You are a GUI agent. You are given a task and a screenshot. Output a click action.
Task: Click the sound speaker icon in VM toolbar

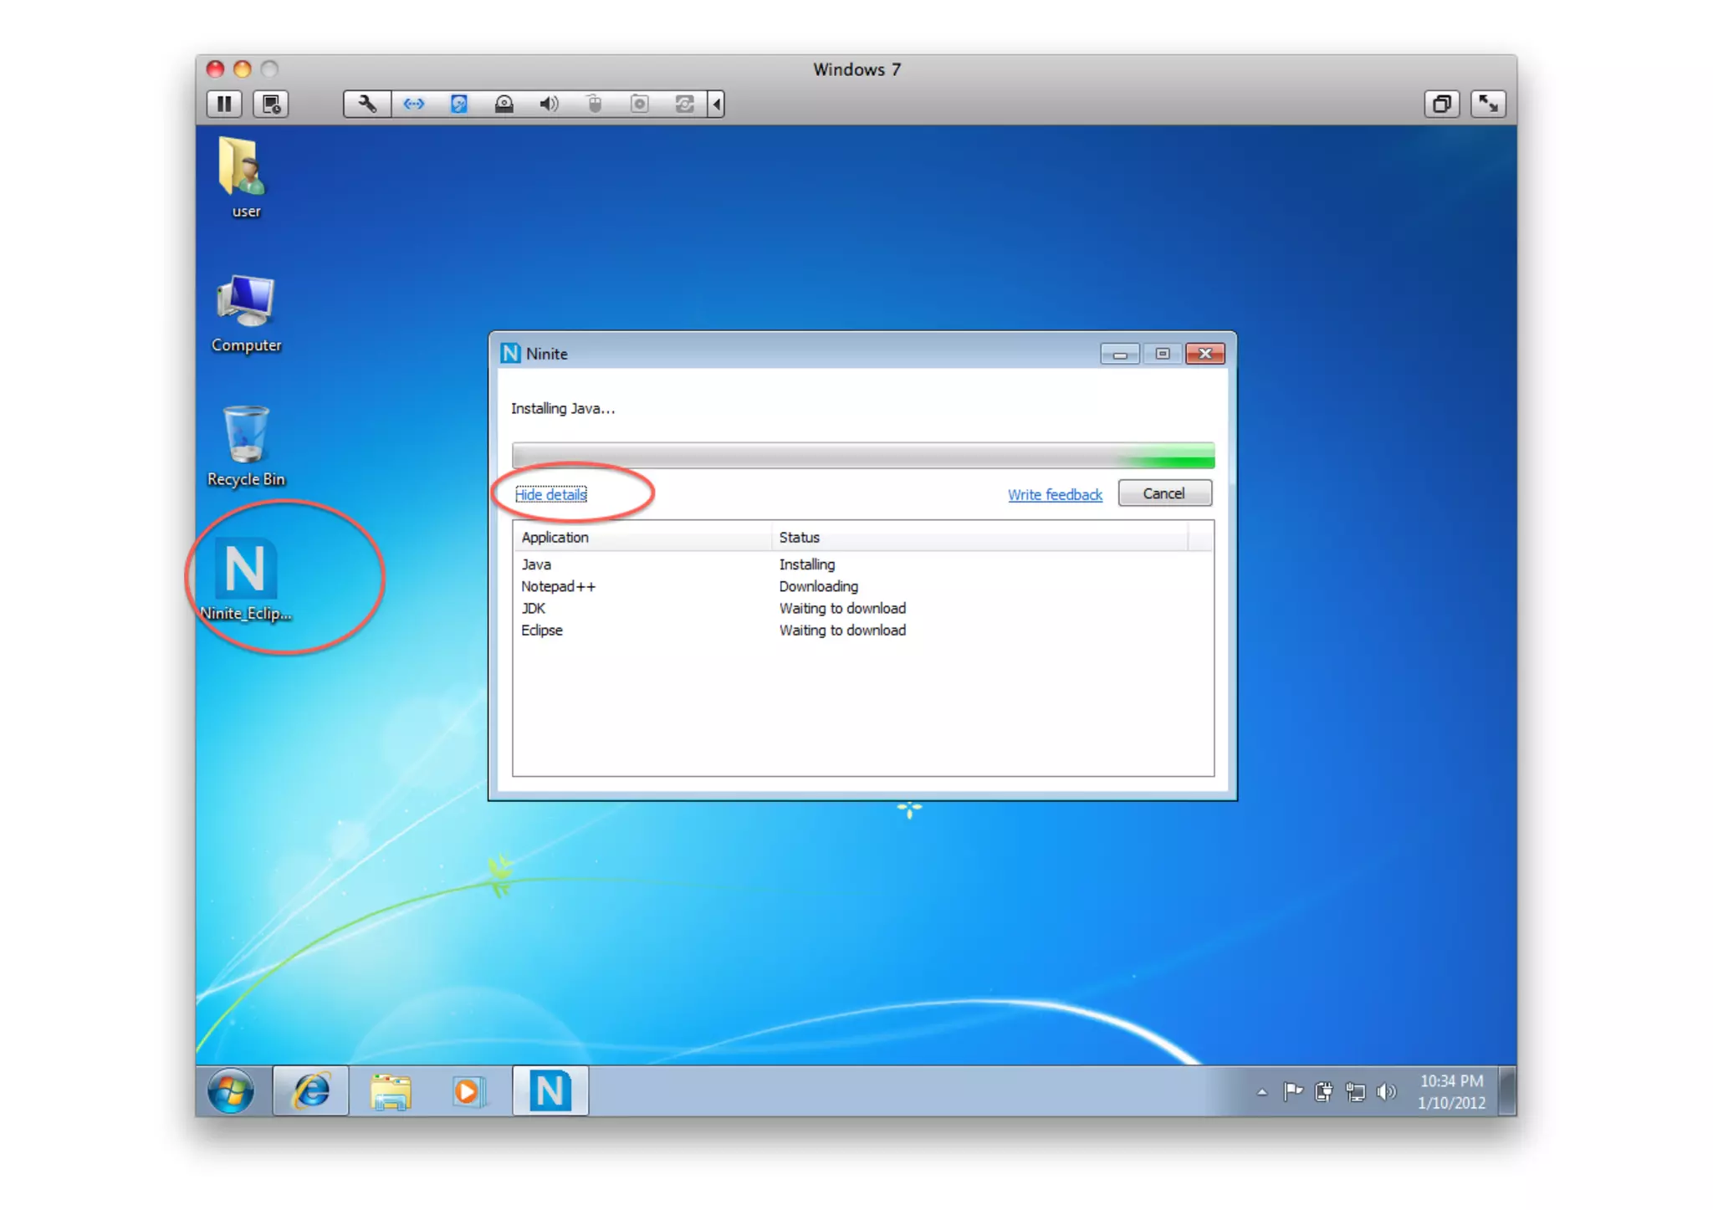point(549,104)
